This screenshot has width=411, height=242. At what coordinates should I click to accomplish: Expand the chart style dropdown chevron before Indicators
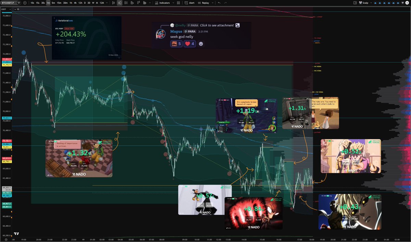150,3
